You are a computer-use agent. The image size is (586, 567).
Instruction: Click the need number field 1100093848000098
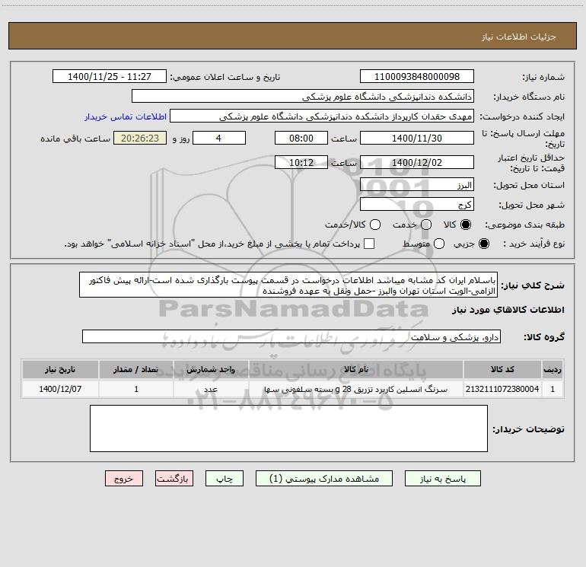[x=417, y=77]
